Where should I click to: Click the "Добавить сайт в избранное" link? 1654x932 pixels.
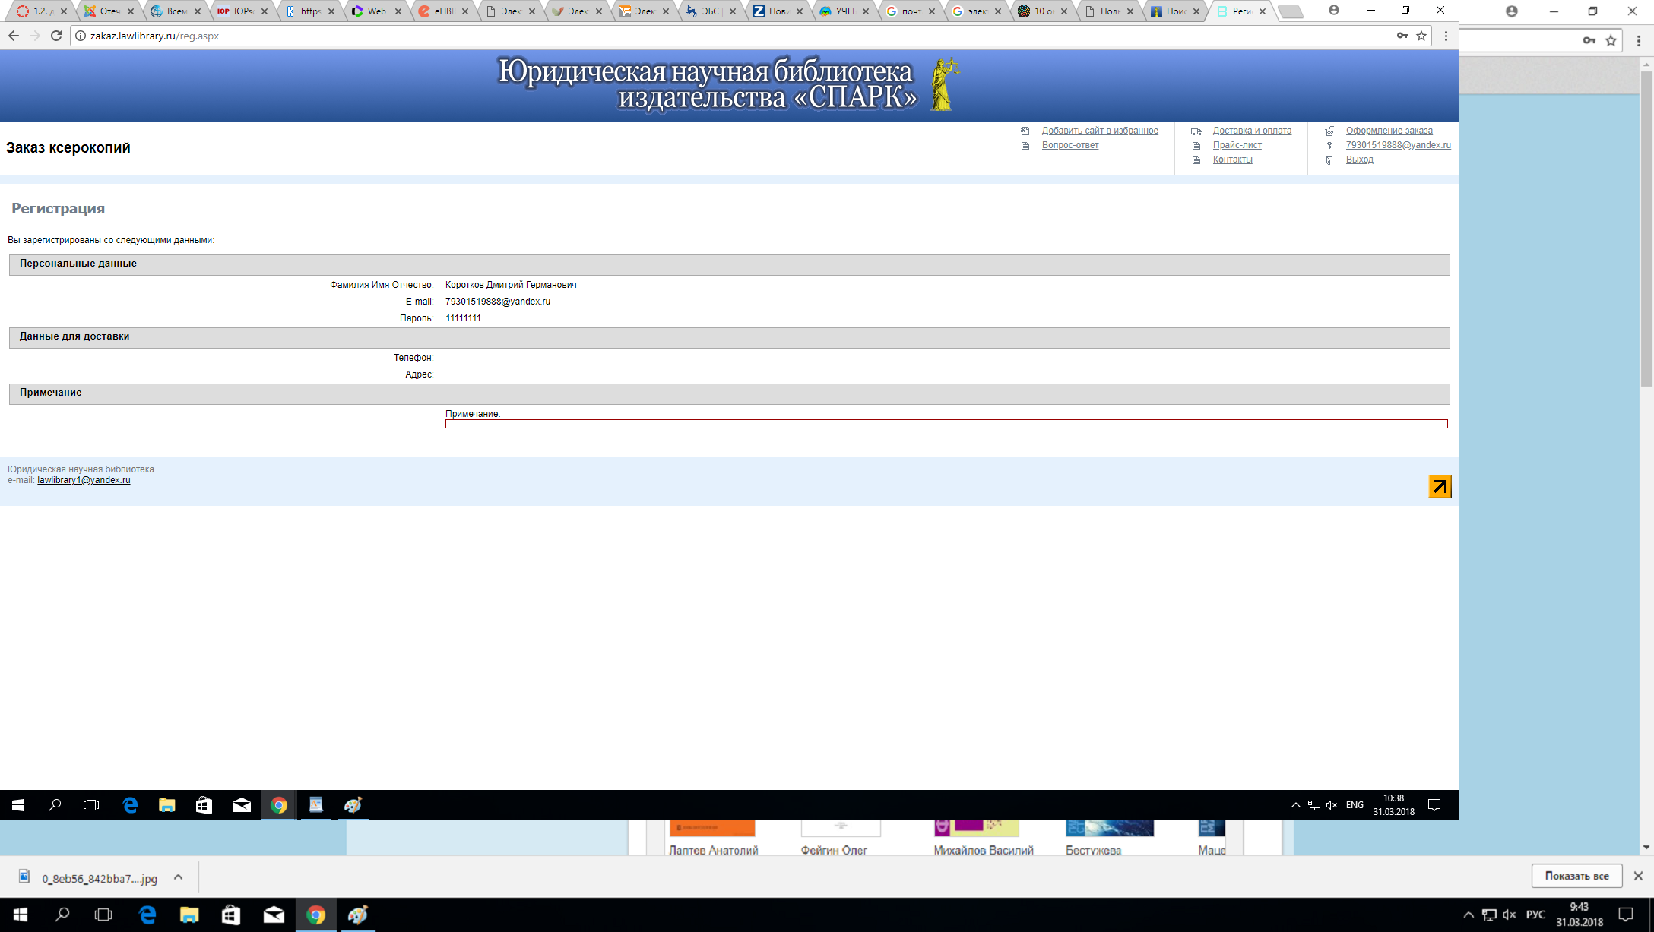pyautogui.click(x=1099, y=131)
